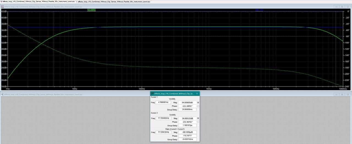Screen dimensions: 352x144
Task: Click the V(n005) trace label
Action: click(x=91, y=10)
